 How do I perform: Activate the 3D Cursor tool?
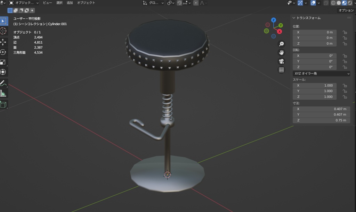(x=3, y=31)
